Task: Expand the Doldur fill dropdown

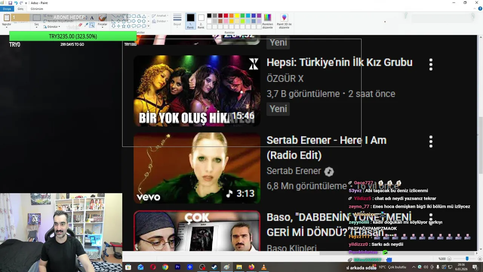Action: (x=160, y=21)
